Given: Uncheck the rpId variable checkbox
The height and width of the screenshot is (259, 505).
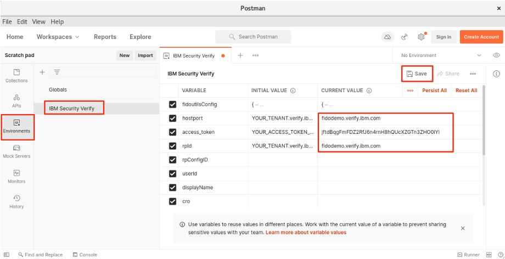Looking at the screenshot, I should [x=172, y=146].
